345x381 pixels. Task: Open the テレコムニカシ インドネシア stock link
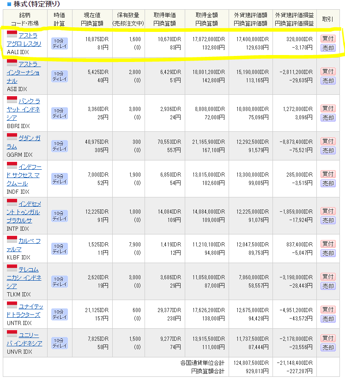click(x=28, y=277)
